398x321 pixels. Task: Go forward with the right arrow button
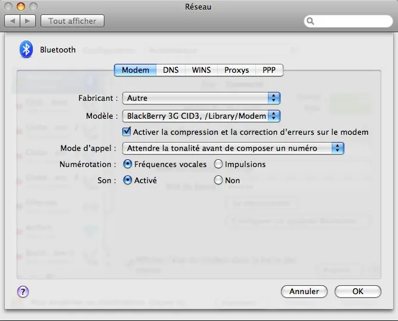(27, 21)
